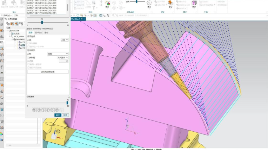This screenshot has height=150, width=268.
Task: Open the 刀具 display dropdown
Action: click(64, 40)
